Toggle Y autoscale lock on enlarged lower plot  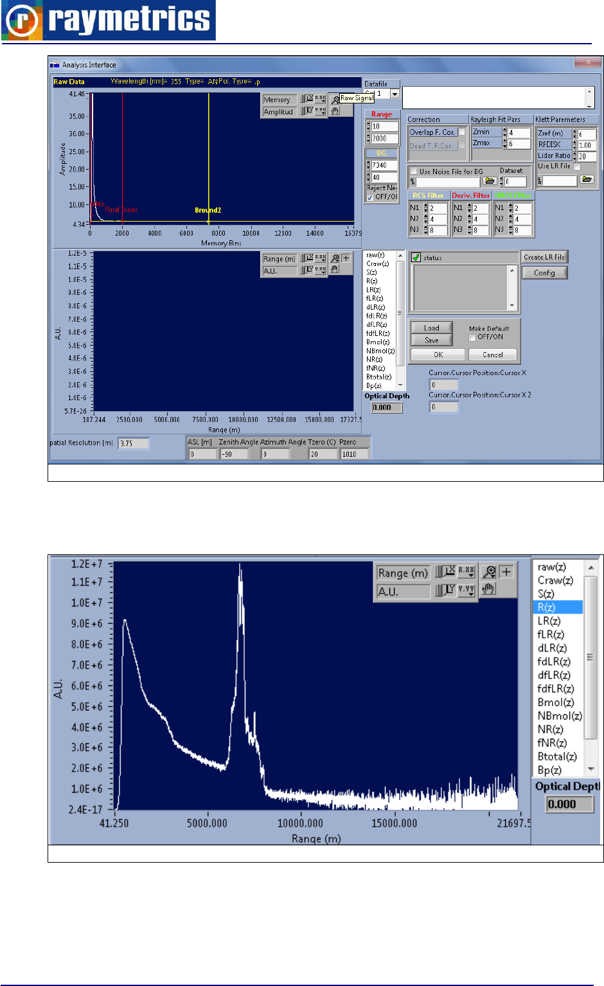point(446,590)
